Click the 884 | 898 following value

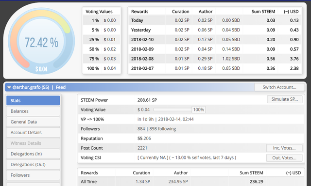click(156, 129)
